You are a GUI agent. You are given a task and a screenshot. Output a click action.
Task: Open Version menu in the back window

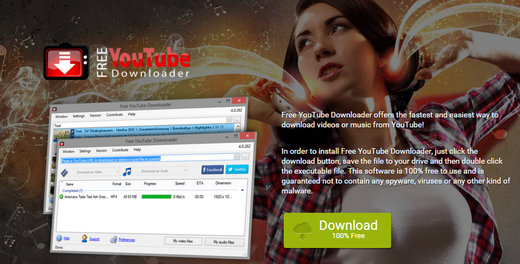(x=95, y=115)
